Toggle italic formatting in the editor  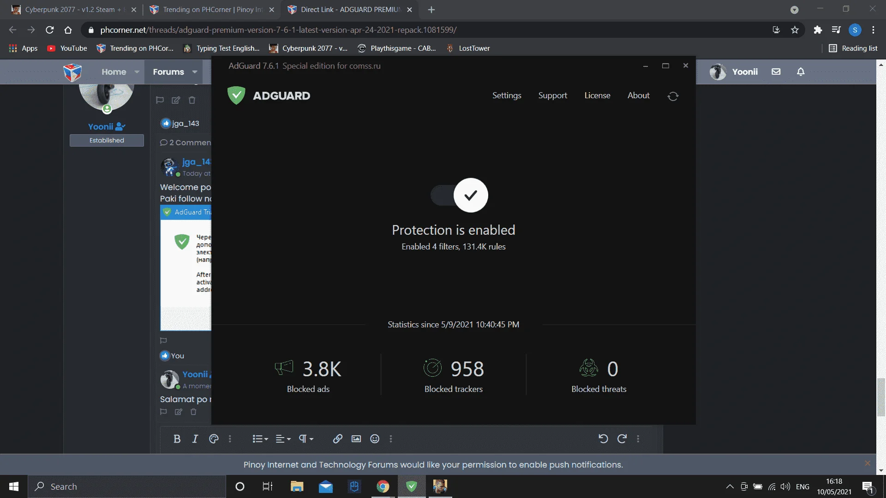195,439
